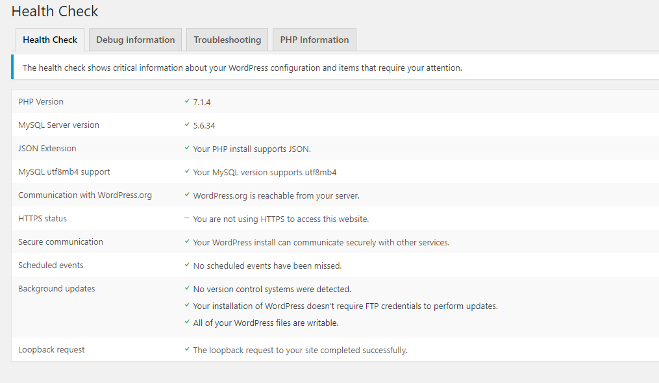Click the HTTPS status row label
Viewport: 659px width, 383px height.
(x=42, y=219)
